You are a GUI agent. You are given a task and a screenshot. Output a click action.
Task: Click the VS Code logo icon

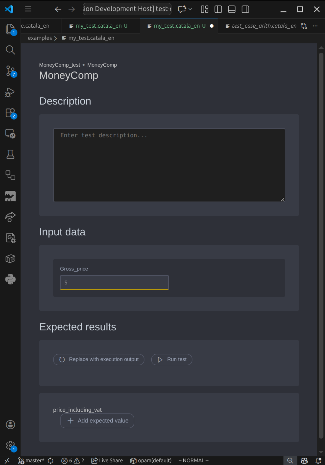(9, 9)
